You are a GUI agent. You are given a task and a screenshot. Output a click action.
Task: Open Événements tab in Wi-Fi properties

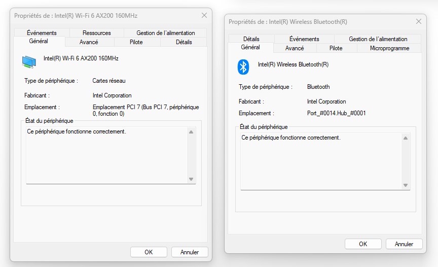42,33
